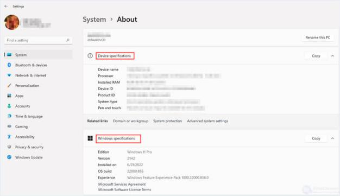Open the Accessibility icon entry

tap(9, 137)
